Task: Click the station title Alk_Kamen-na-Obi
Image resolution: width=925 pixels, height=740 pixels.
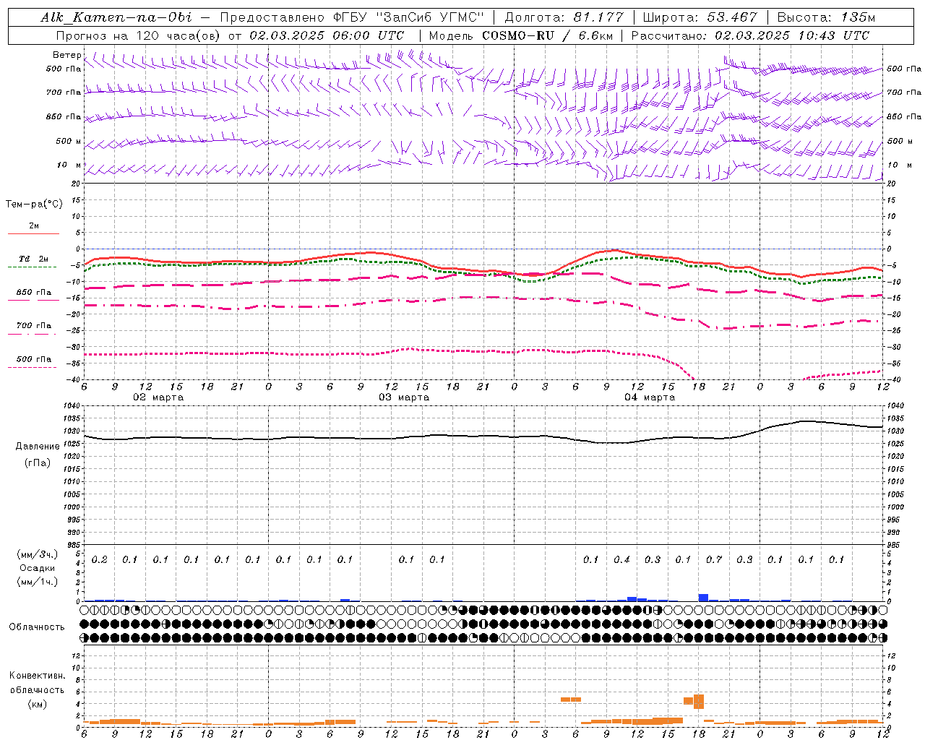Action: click(116, 17)
